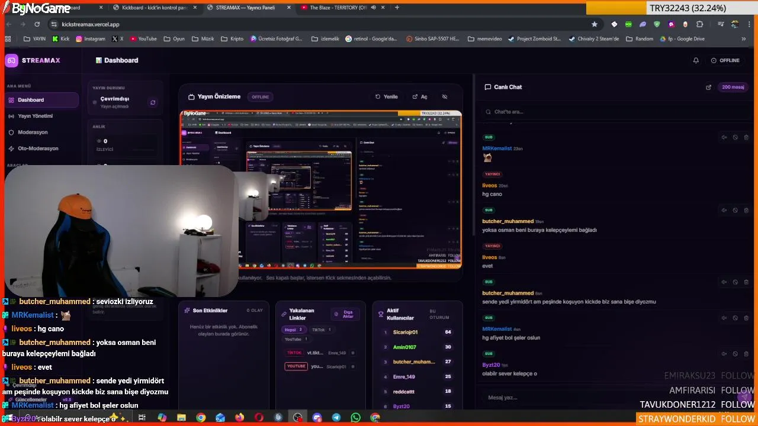Click the 200 mesaj badge
The height and width of the screenshot is (426, 758).
[x=733, y=87]
